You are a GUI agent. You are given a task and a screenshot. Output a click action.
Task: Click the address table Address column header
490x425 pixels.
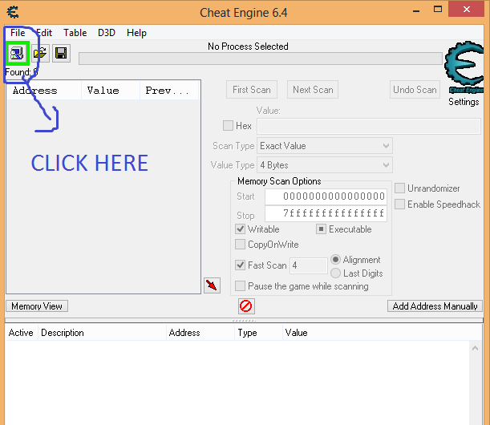(x=200, y=333)
